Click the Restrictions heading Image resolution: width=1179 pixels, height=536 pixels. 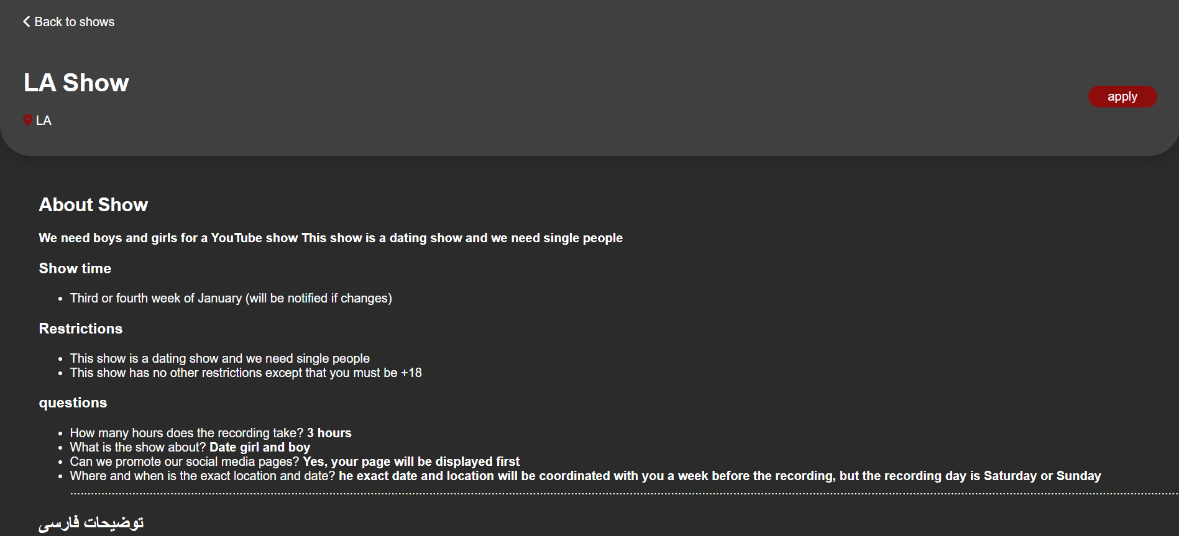[81, 329]
